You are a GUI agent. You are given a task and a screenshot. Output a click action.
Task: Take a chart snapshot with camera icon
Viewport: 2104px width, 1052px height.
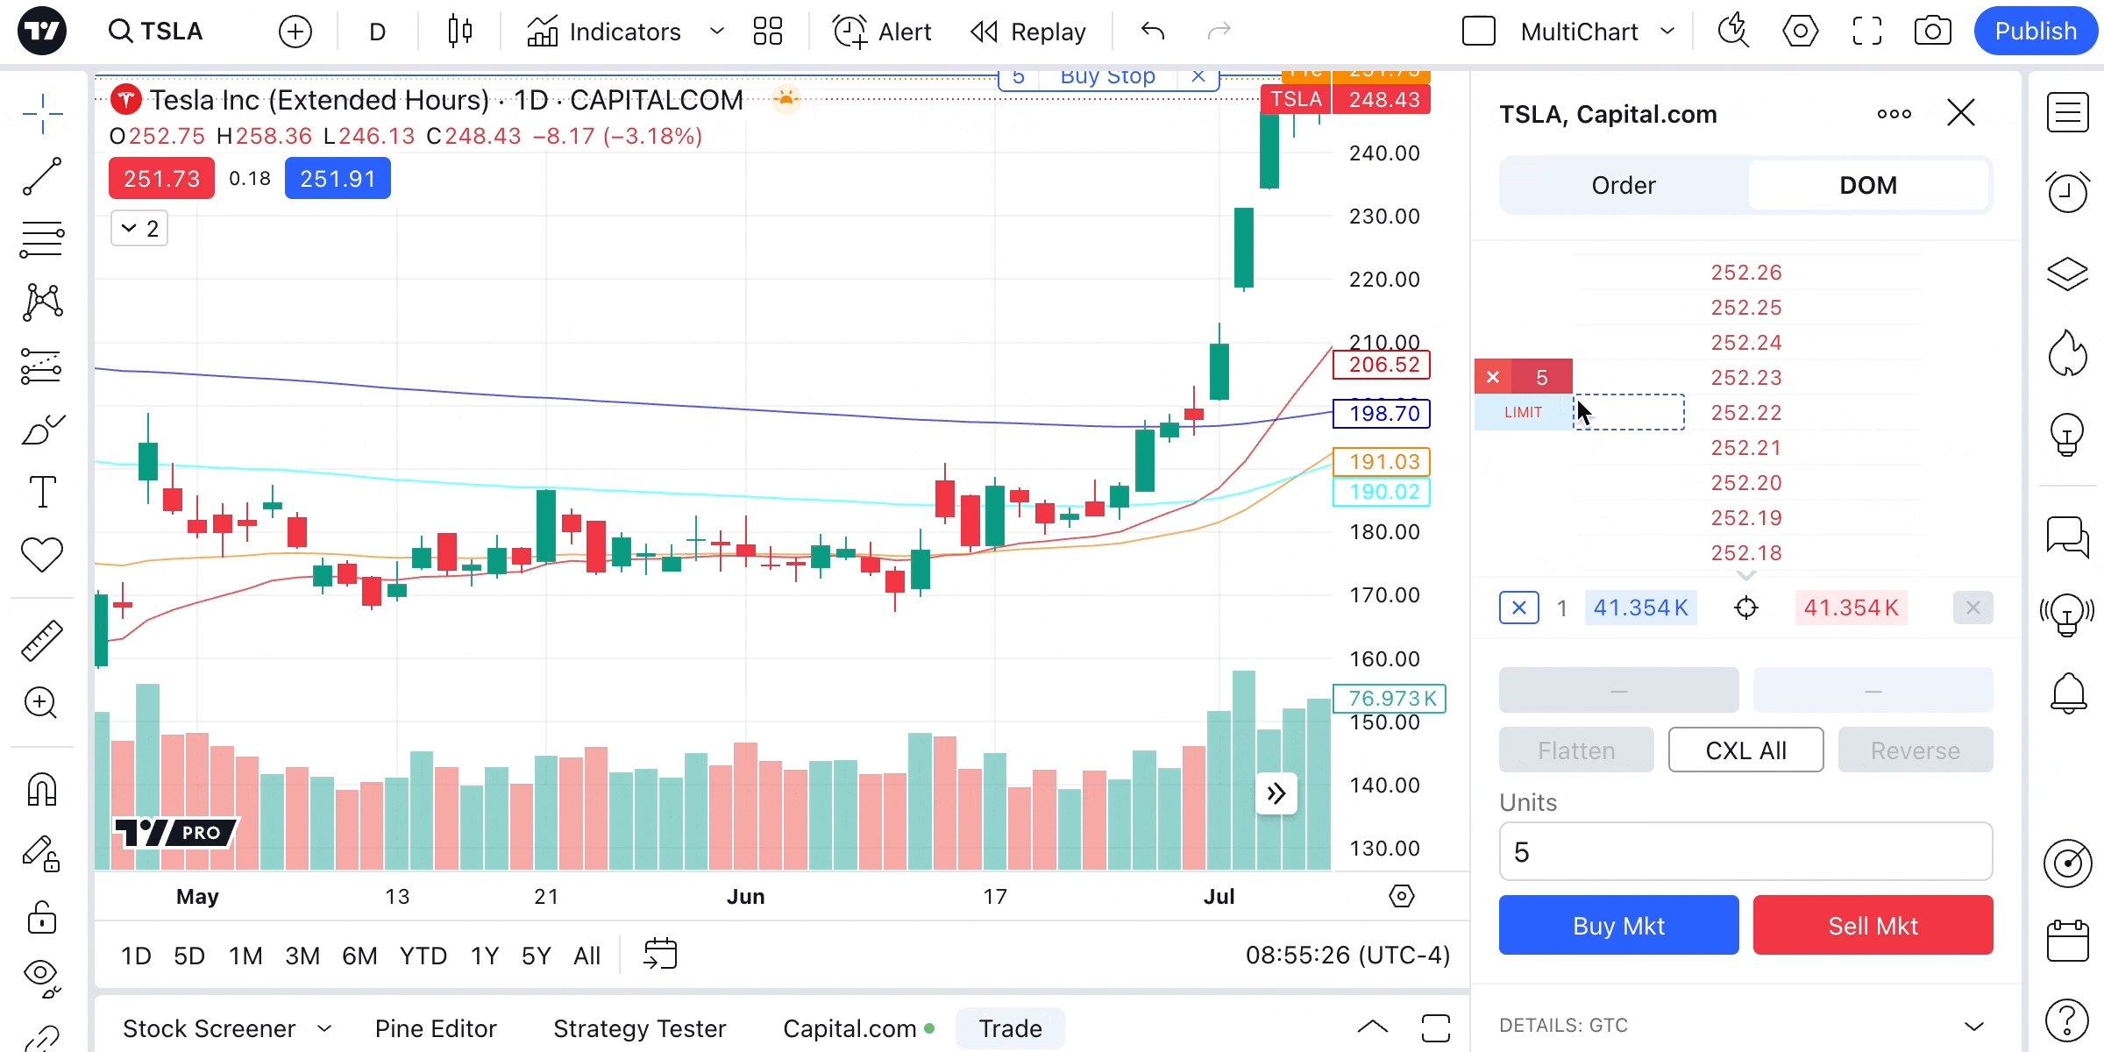(x=1932, y=32)
